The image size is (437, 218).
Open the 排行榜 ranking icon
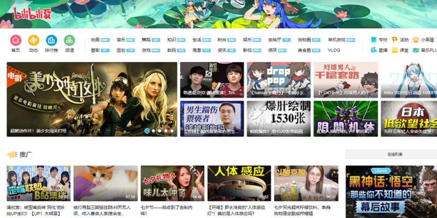[51, 40]
